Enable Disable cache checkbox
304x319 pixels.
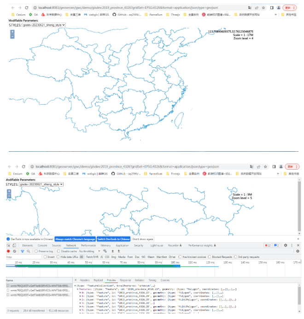click(x=58, y=251)
